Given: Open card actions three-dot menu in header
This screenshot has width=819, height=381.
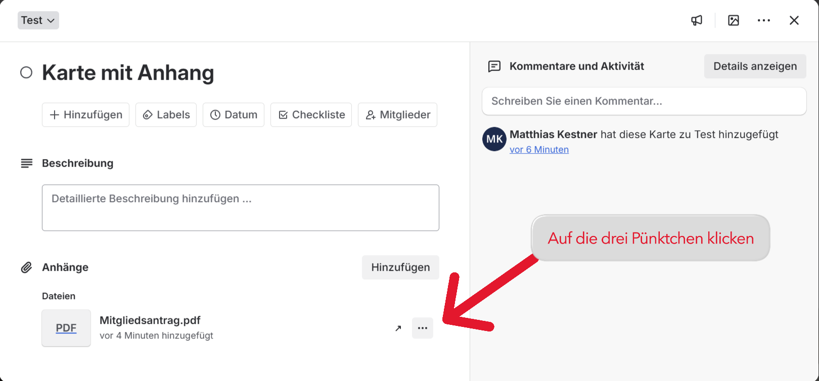Looking at the screenshot, I should [x=763, y=20].
